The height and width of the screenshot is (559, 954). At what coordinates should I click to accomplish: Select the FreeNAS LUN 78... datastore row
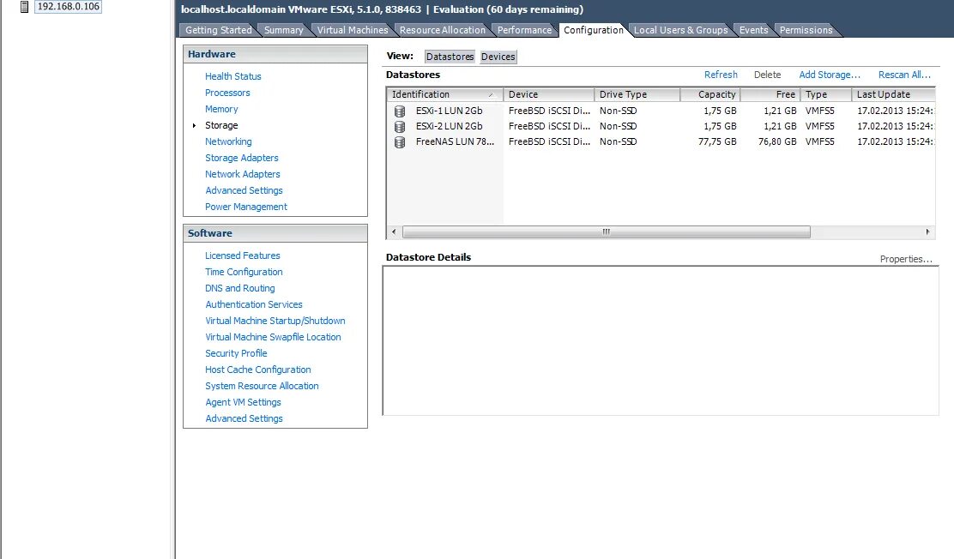point(661,141)
